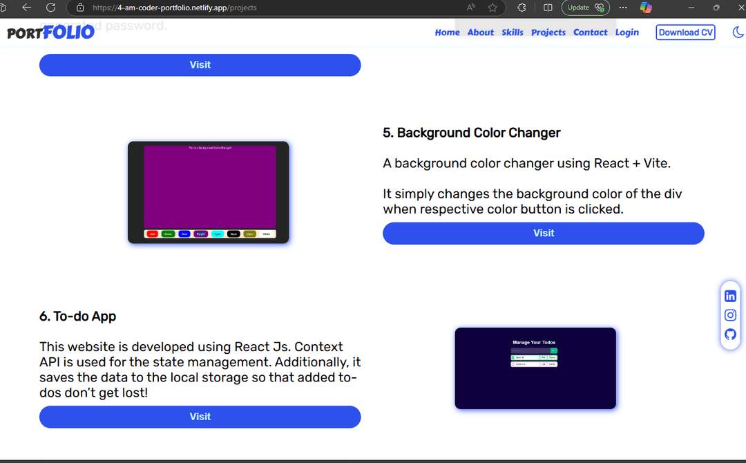Open split screen icon
Screen dimensions: 746x463
[x=548, y=8]
